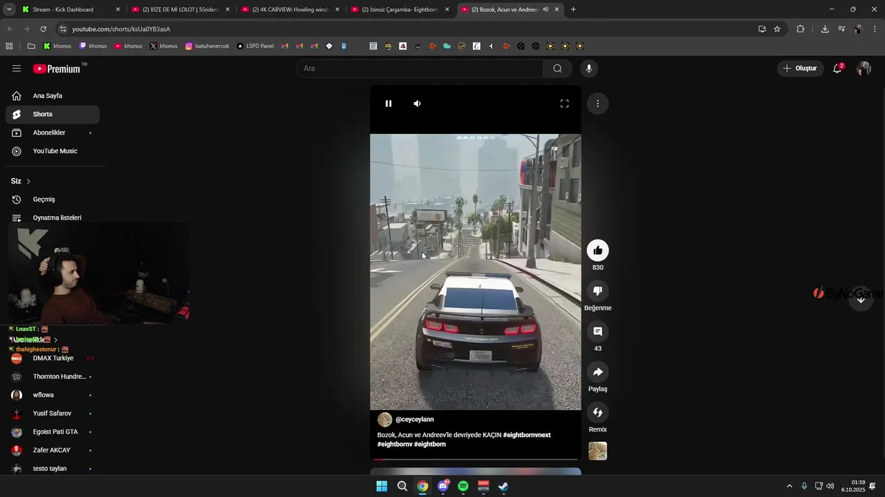Enter fullscreen on the Shorts player
Viewport: 885px width, 497px height.
[x=564, y=104]
